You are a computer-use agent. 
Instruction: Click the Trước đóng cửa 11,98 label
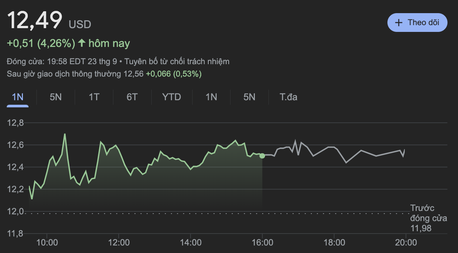[422, 218]
